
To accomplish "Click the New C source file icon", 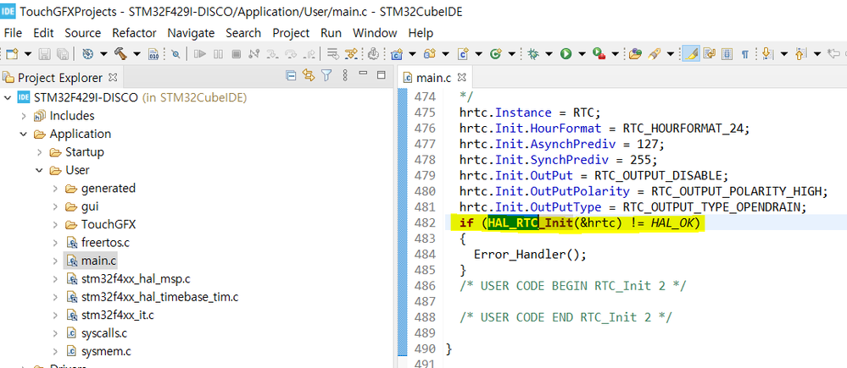I will click(463, 54).
